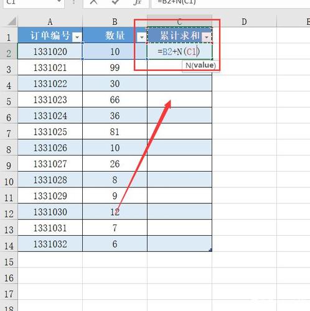Click empty cell C4 in 累计求和 column
310x311 pixels.
[x=180, y=83]
